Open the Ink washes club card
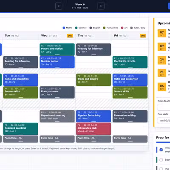The width and height of the screenshot is (170, 170). coord(93,129)
